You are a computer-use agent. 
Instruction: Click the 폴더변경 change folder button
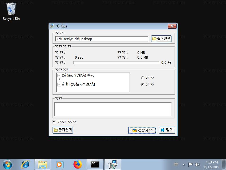[161, 39]
